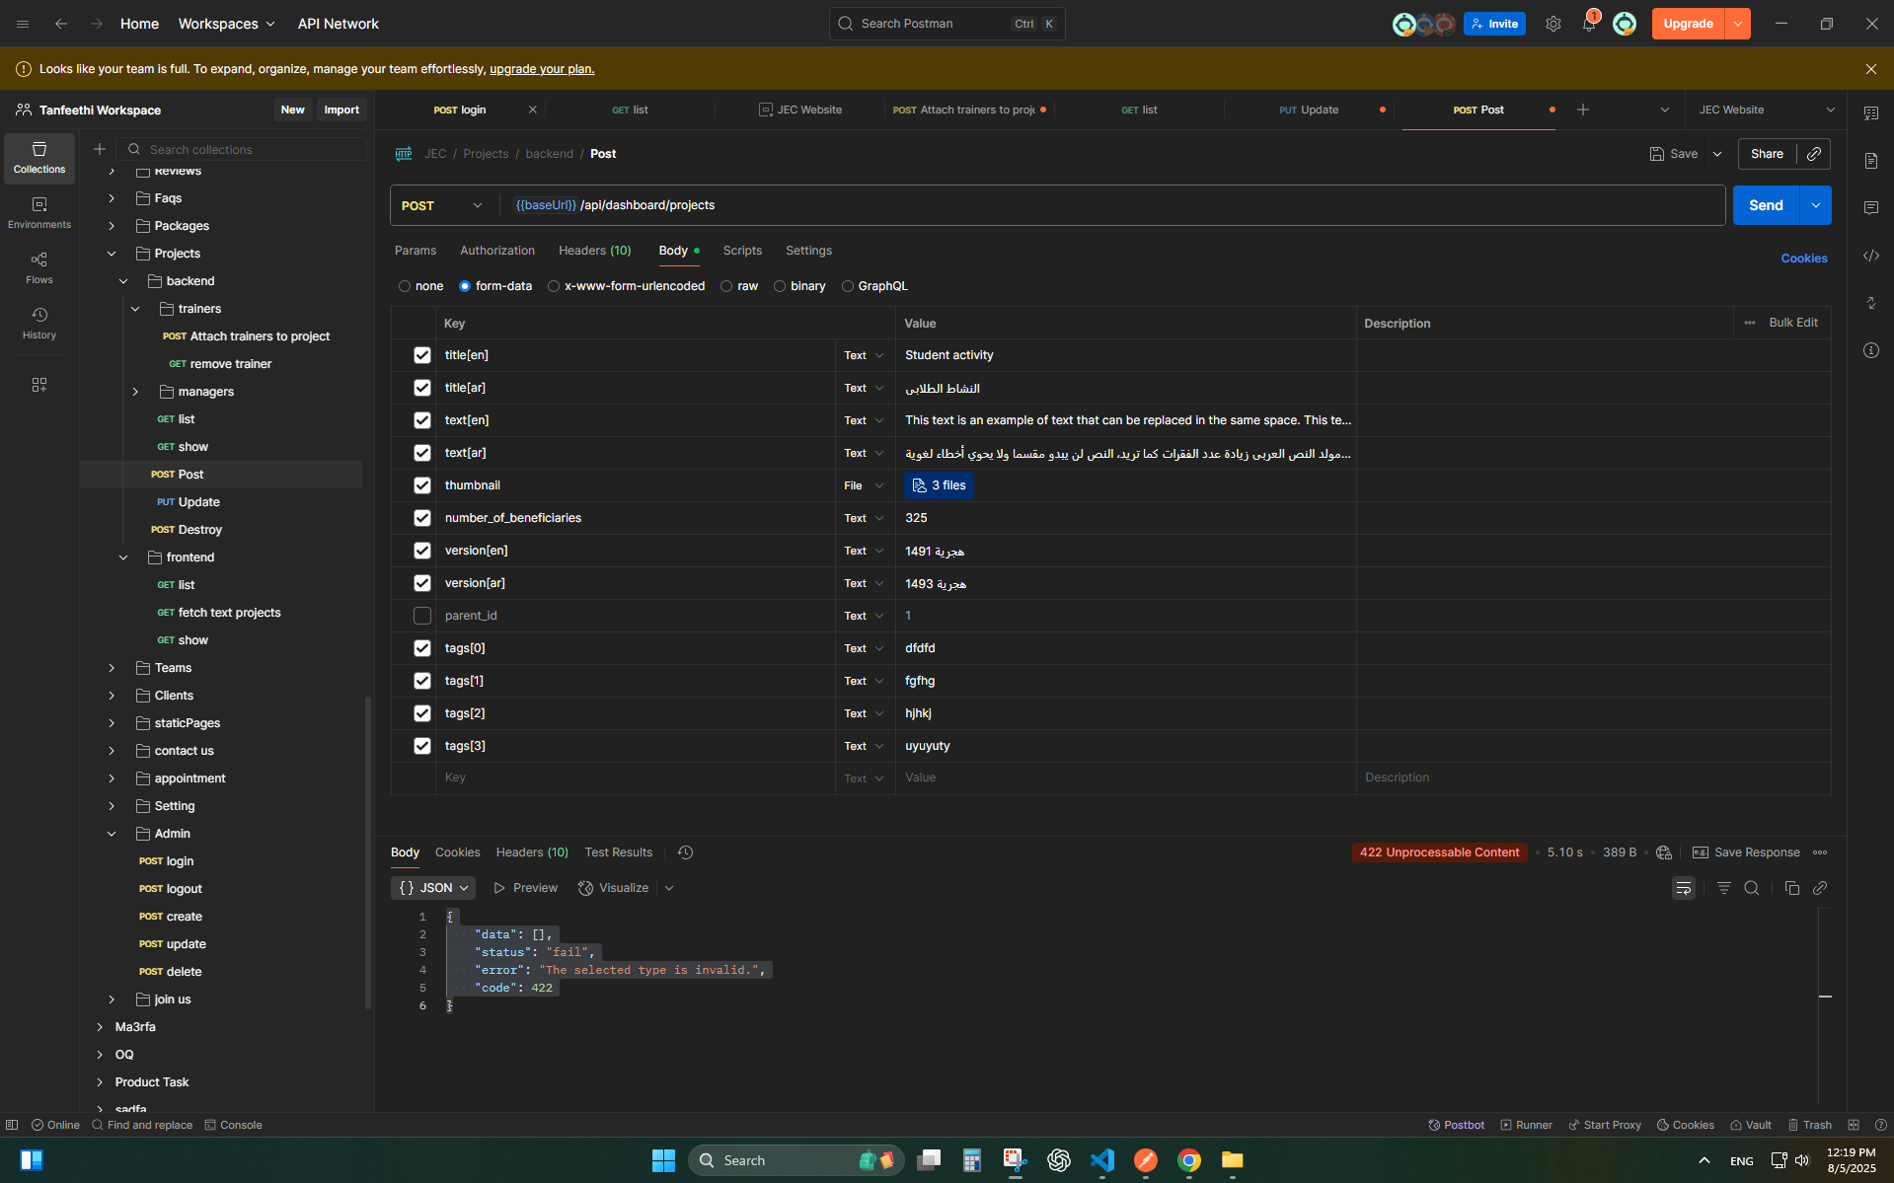1894x1183 pixels.
Task: Uncheck the thumbnail form field
Action: 422,485
